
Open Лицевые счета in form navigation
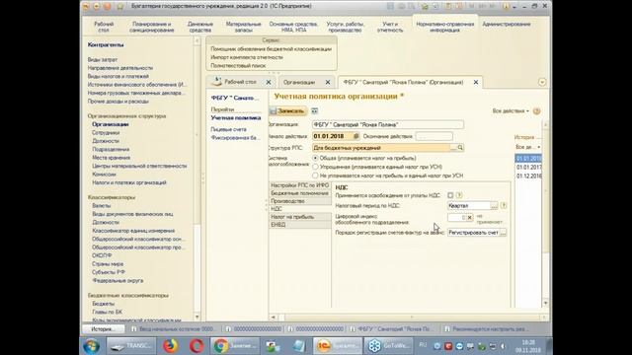coord(228,129)
